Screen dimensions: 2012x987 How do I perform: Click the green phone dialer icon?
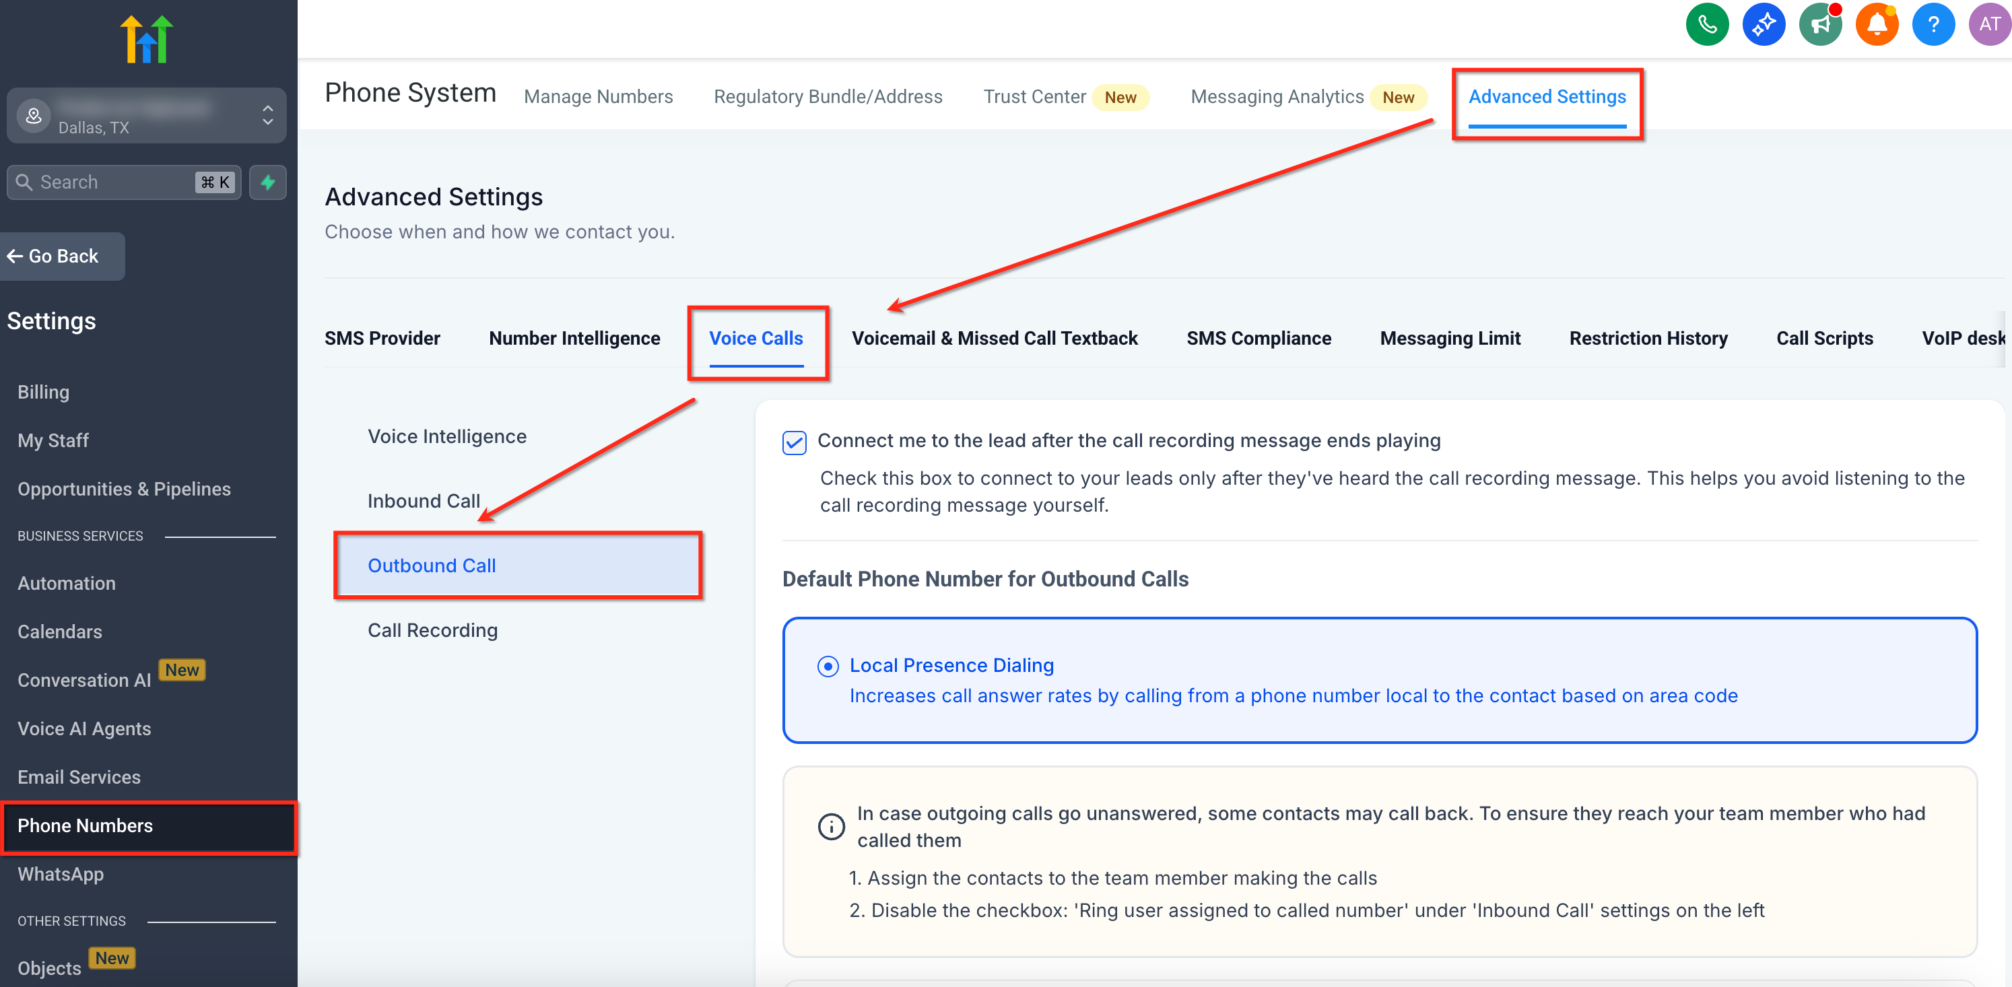pos(1706,25)
